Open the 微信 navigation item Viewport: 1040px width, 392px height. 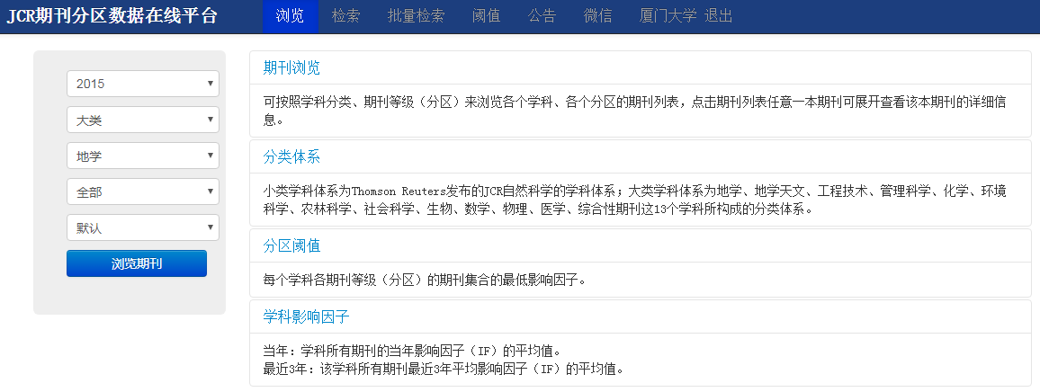pos(597,16)
